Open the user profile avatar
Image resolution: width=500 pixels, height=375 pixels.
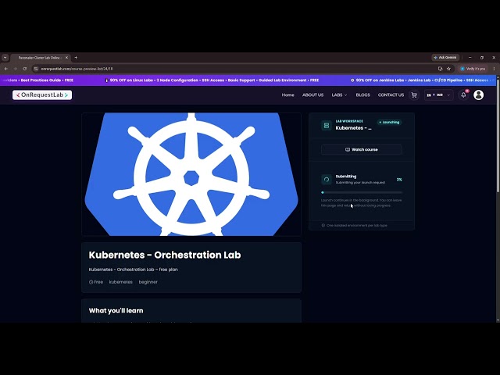coord(478,95)
